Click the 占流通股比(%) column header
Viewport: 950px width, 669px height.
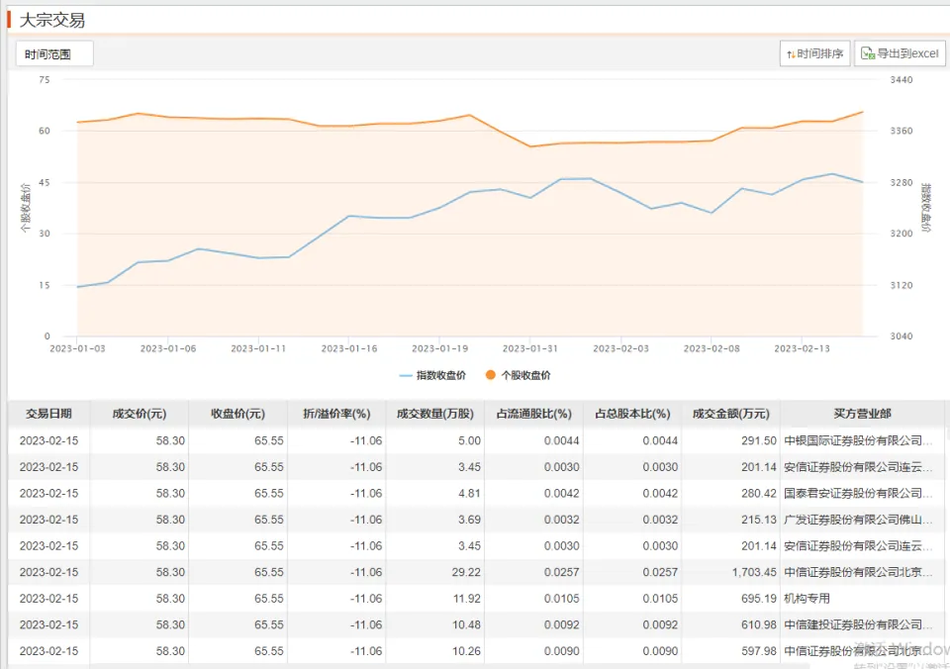(533, 414)
